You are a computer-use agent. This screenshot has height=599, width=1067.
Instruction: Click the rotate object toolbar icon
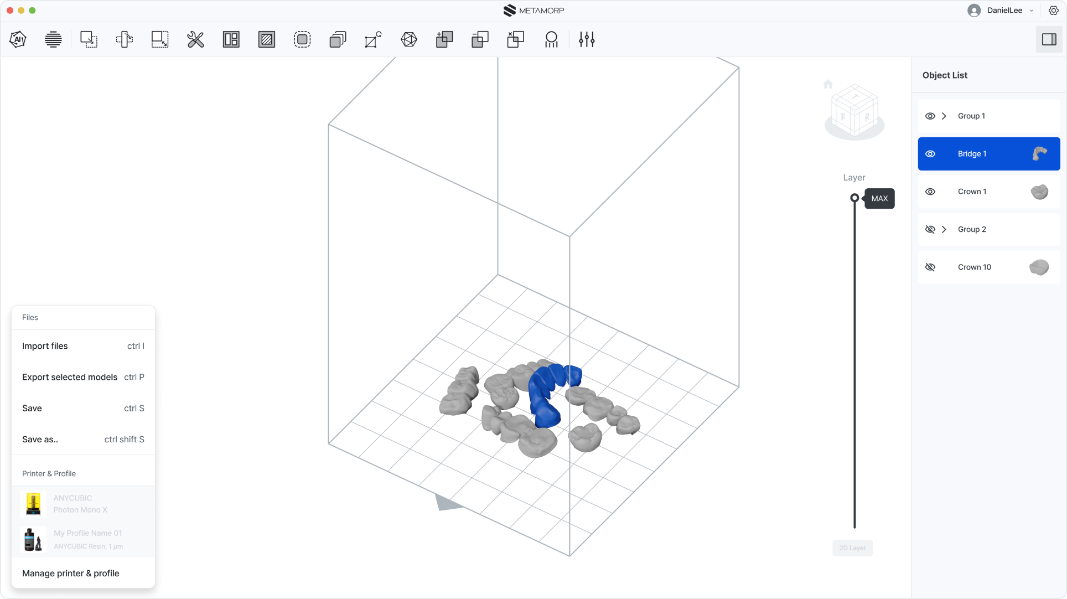(x=373, y=39)
